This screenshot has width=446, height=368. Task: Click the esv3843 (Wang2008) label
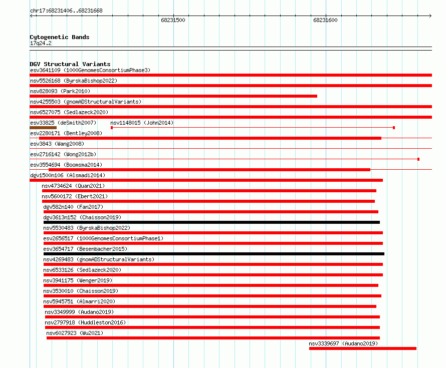point(57,144)
